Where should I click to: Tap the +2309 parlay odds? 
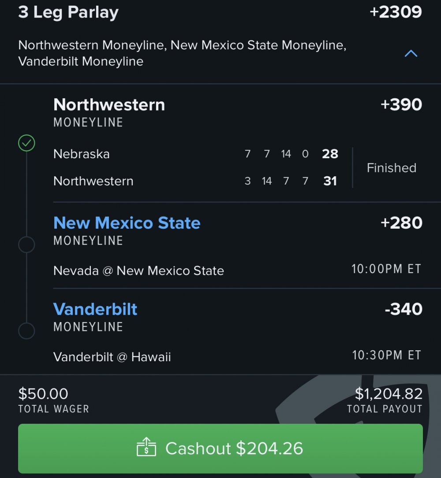[396, 12]
